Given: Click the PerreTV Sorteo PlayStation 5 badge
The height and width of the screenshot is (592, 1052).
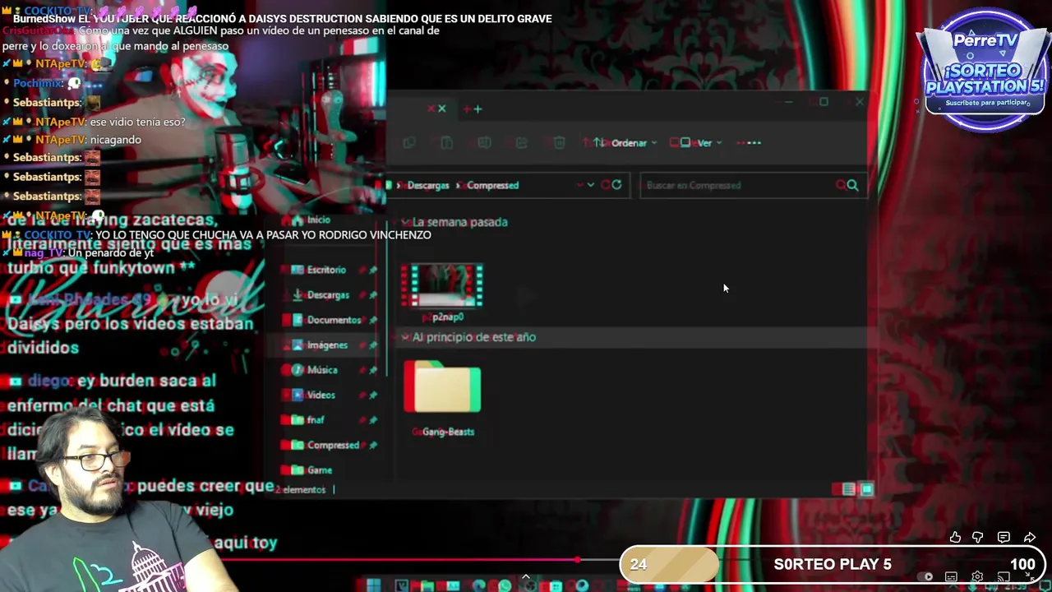Looking at the screenshot, I should tap(985, 69).
